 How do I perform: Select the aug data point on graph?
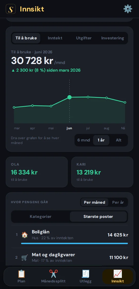pyautogui.click(x=106, y=98)
